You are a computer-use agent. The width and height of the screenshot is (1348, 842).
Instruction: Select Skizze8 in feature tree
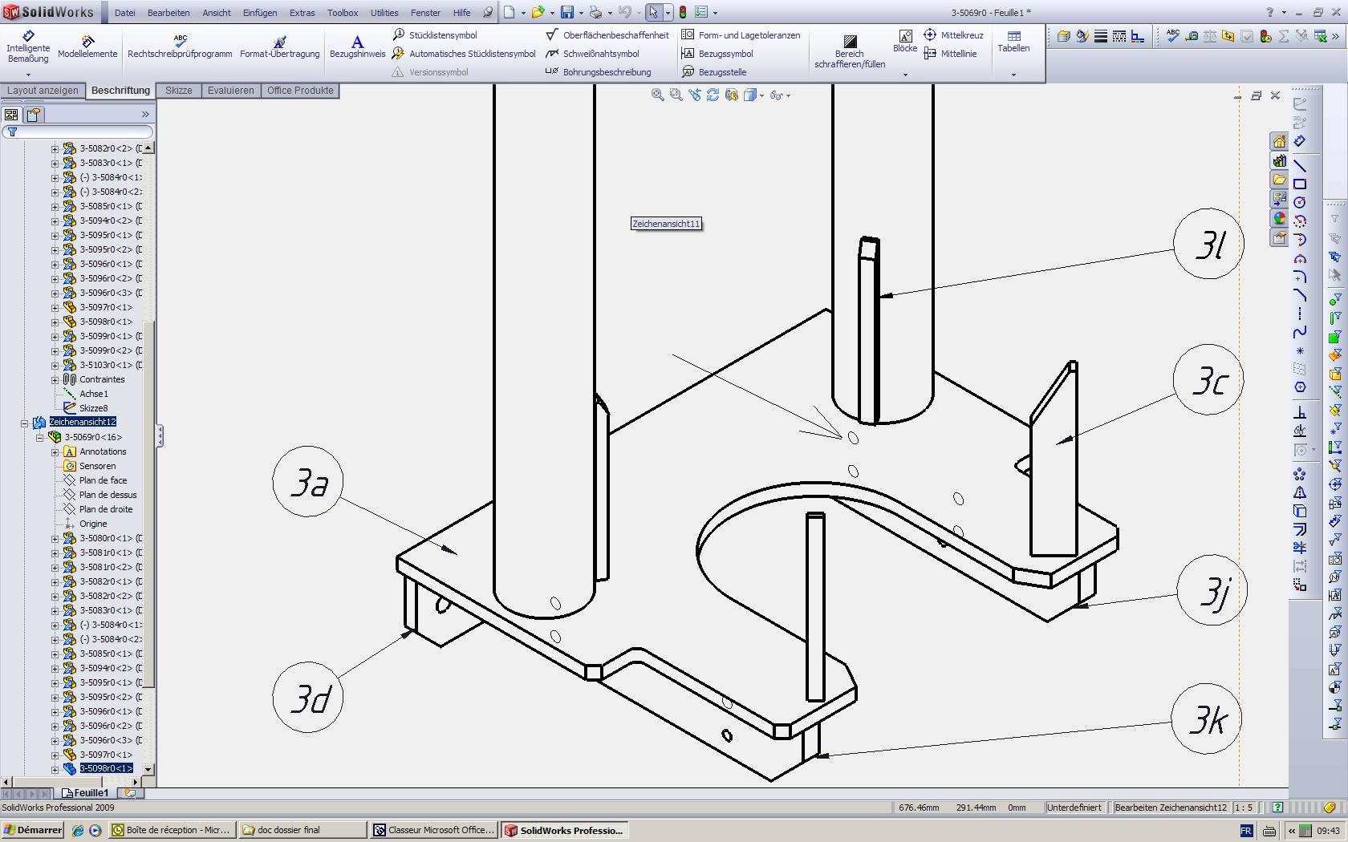pyautogui.click(x=93, y=408)
